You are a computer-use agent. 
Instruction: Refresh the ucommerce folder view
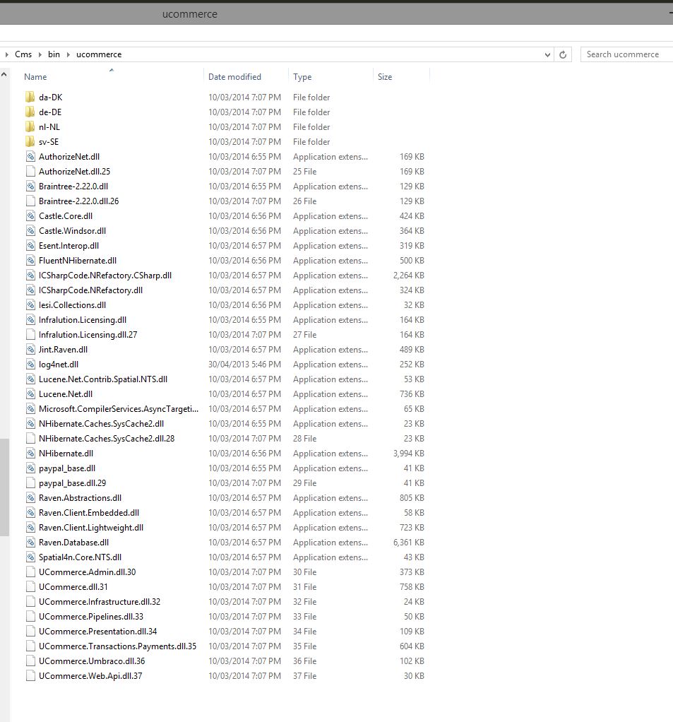coord(563,54)
